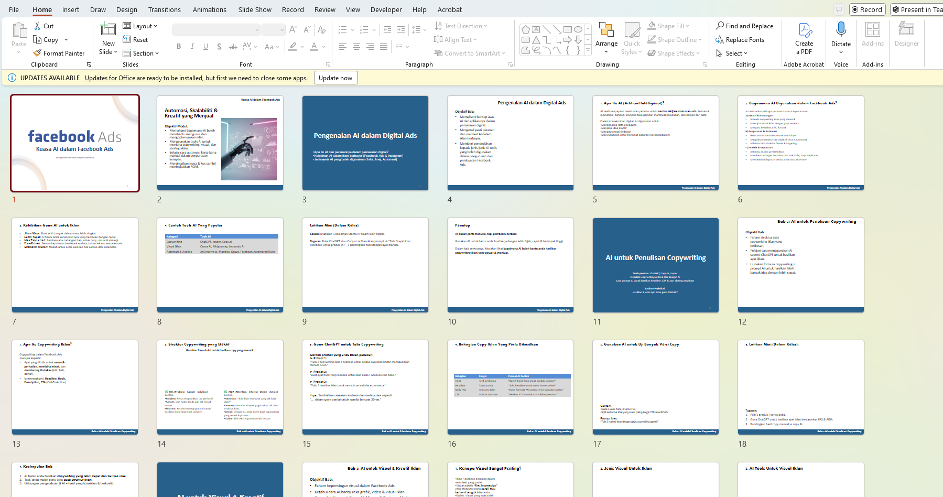
Task: Open Arrange options
Action: tap(606, 38)
